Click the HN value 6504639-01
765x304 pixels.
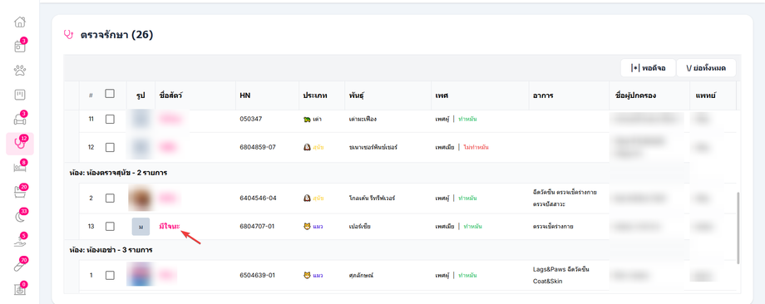pos(257,275)
